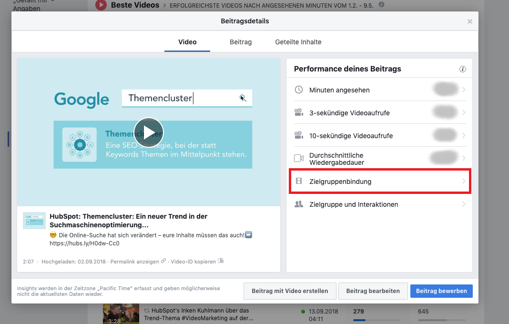This screenshot has width=509, height=324.
Task: Expand the 3-sekündige Videoaufrufe chevron
Action: [x=464, y=112]
